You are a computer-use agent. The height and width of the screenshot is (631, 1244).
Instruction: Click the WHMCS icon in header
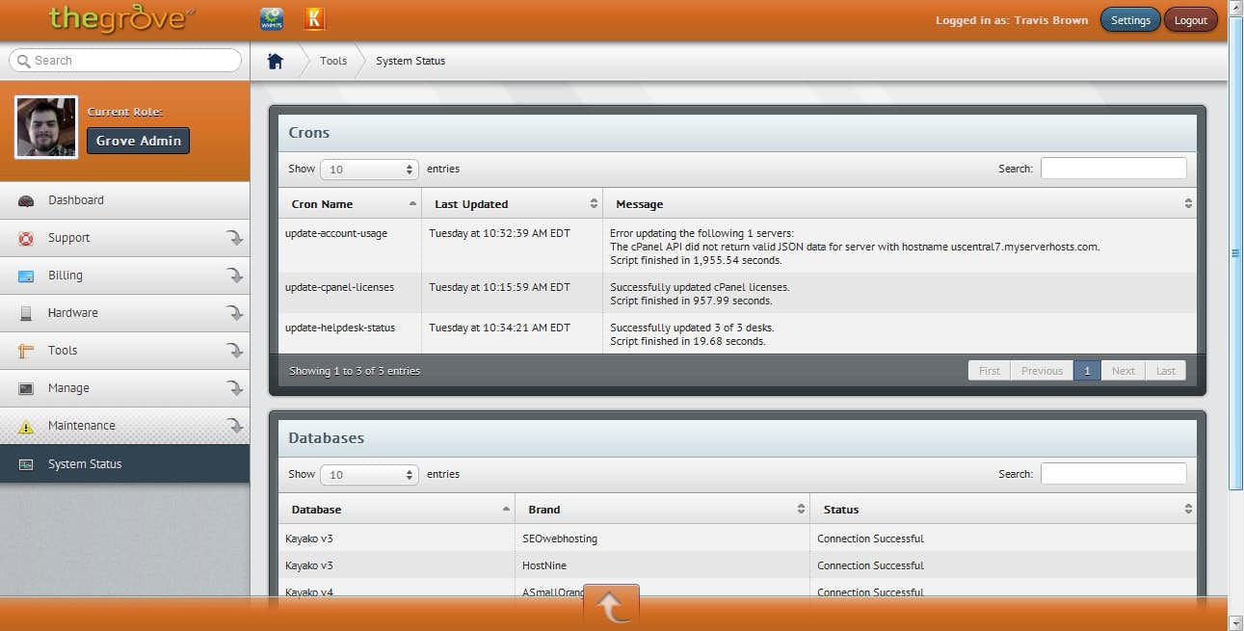[x=272, y=18]
